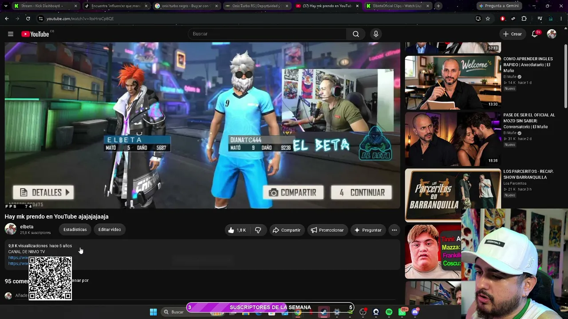Open a new browser tab
The image size is (568, 319).
coord(438,6)
